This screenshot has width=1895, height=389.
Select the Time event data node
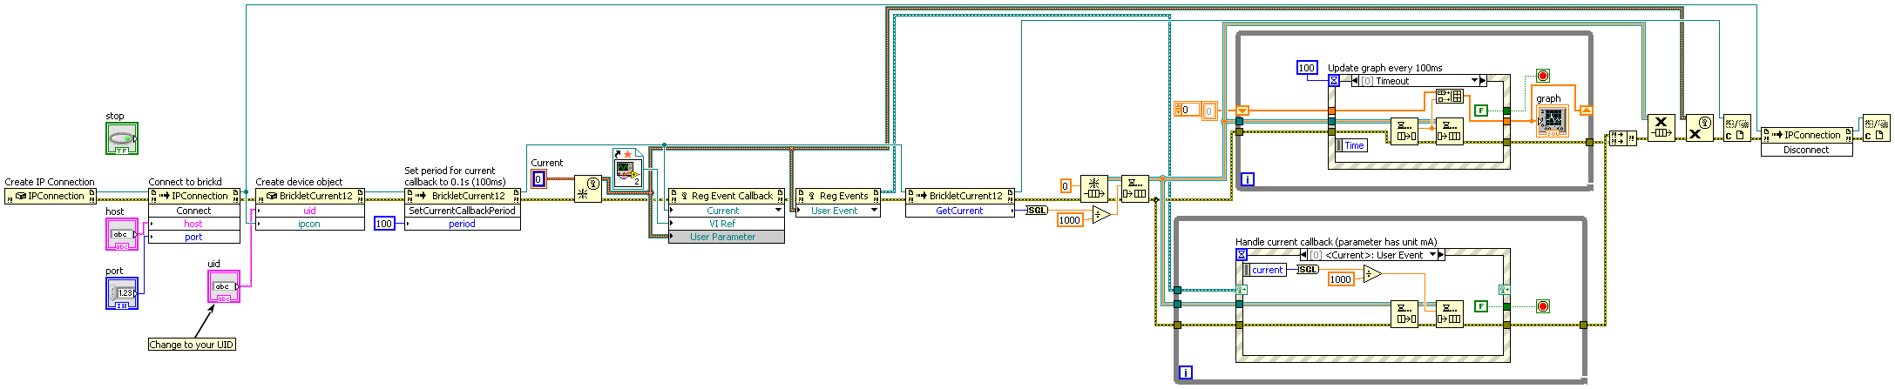pyautogui.click(x=1351, y=145)
